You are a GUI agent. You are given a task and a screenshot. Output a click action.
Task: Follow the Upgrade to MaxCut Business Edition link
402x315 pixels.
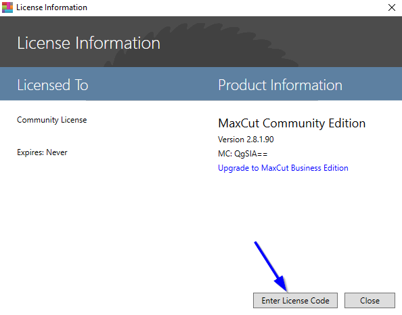click(x=283, y=168)
